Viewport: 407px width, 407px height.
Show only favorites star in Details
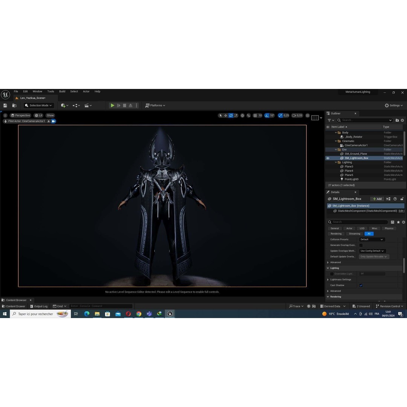[x=398, y=222]
